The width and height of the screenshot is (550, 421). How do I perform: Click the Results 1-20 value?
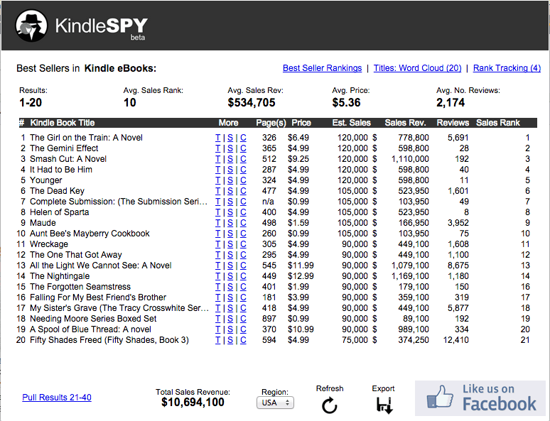pos(31,103)
